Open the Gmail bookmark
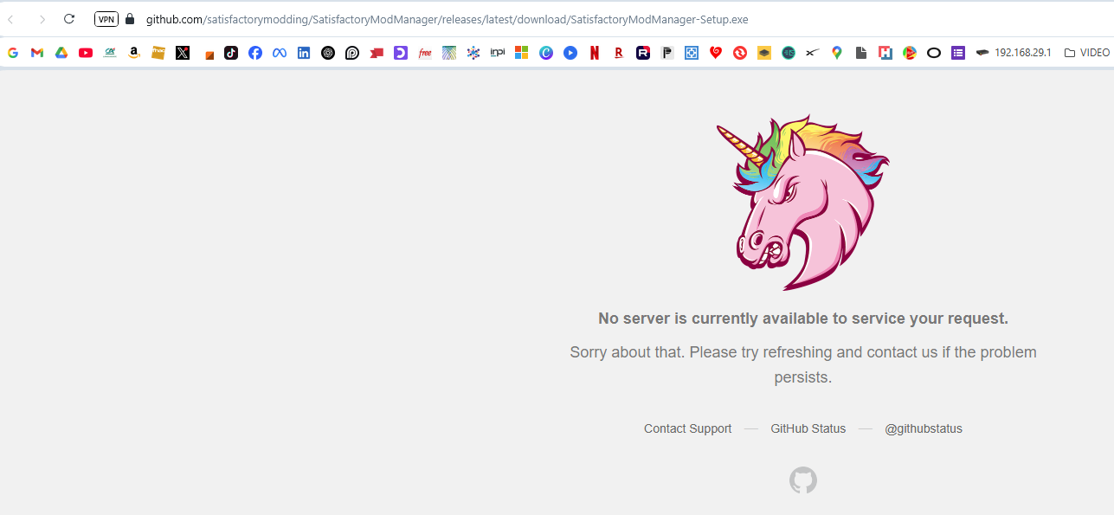 (37, 53)
